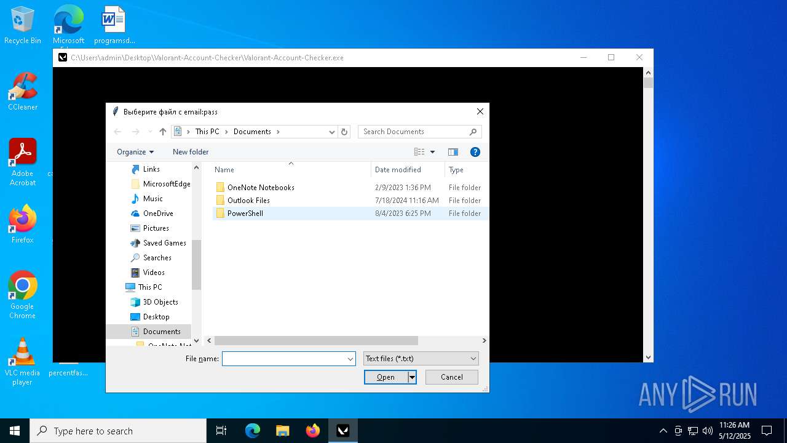The image size is (787, 443).
Task: Expand the address bar history dropdown
Action: tap(332, 132)
